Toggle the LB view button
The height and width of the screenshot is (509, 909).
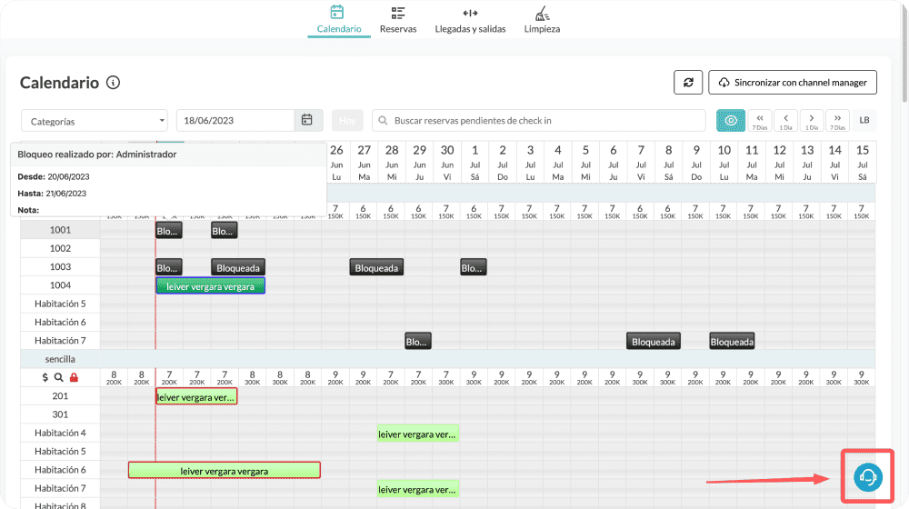[x=864, y=120]
